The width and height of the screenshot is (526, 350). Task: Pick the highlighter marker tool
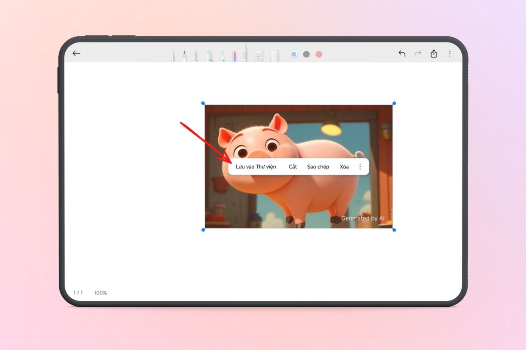[x=209, y=56]
